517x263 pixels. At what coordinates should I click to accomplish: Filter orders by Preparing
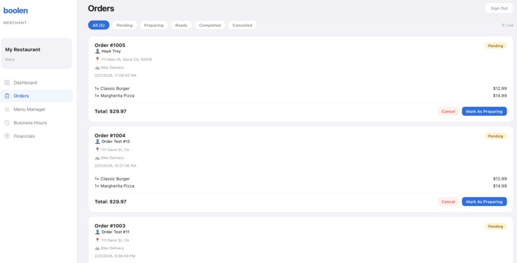(154, 26)
